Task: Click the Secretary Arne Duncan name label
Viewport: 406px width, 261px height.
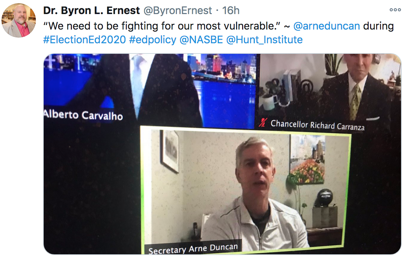Action: [x=193, y=249]
